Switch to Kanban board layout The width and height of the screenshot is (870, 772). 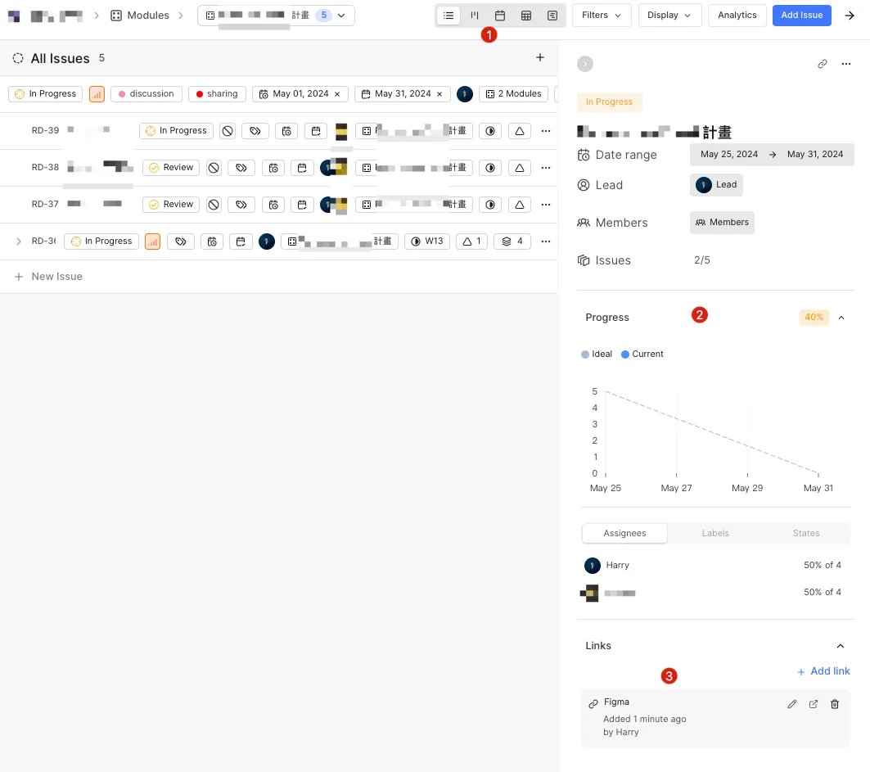coord(474,16)
